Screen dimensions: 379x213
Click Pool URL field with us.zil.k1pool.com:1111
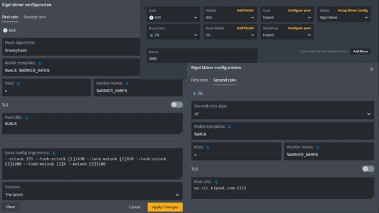(x=282, y=188)
